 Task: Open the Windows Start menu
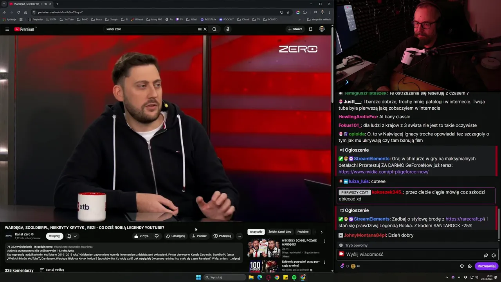pyautogui.click(x=198, y=277)
